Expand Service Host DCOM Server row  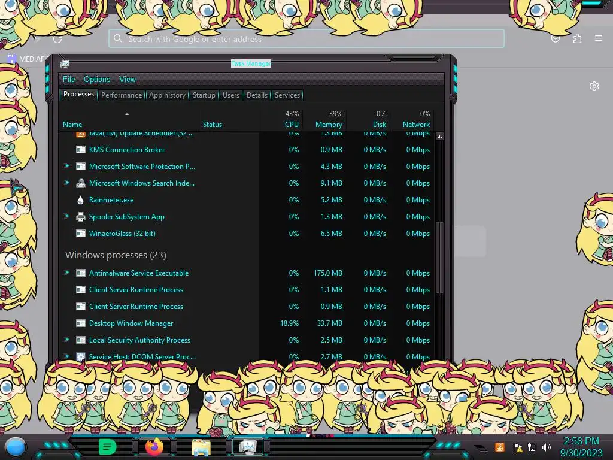(67, 356)
